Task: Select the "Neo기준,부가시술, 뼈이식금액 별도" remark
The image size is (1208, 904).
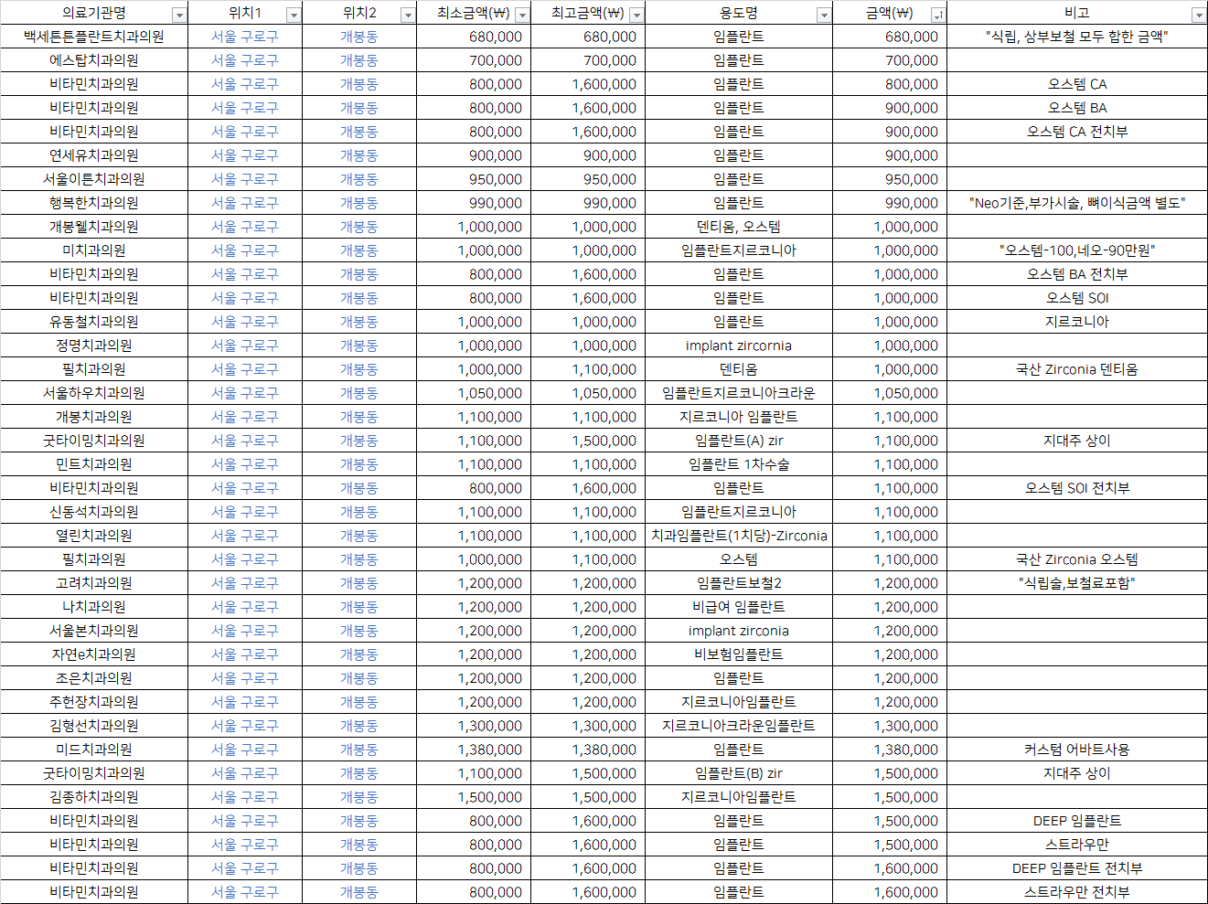Action: pos(1077,203)
